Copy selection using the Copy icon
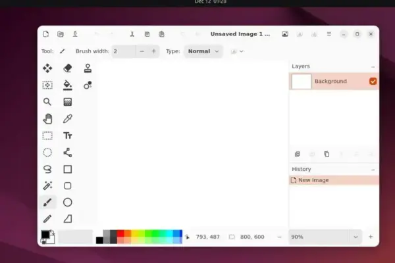The height and width of the screenshot is (263, 395). [x=147, y=34]
